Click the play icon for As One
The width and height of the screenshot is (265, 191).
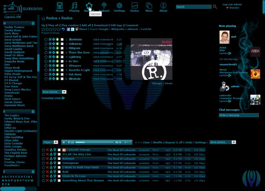pyautogui.click(x=50, y=61)
